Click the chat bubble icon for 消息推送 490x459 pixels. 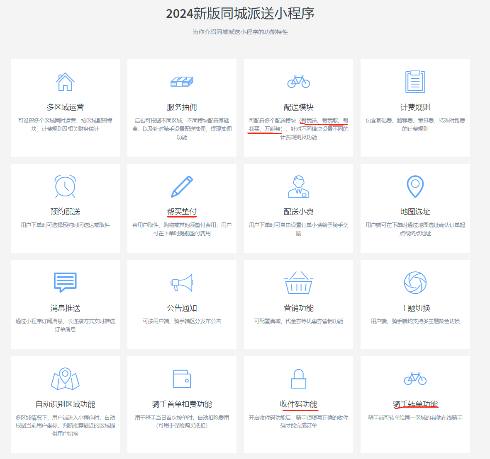[x=65, y=283]
